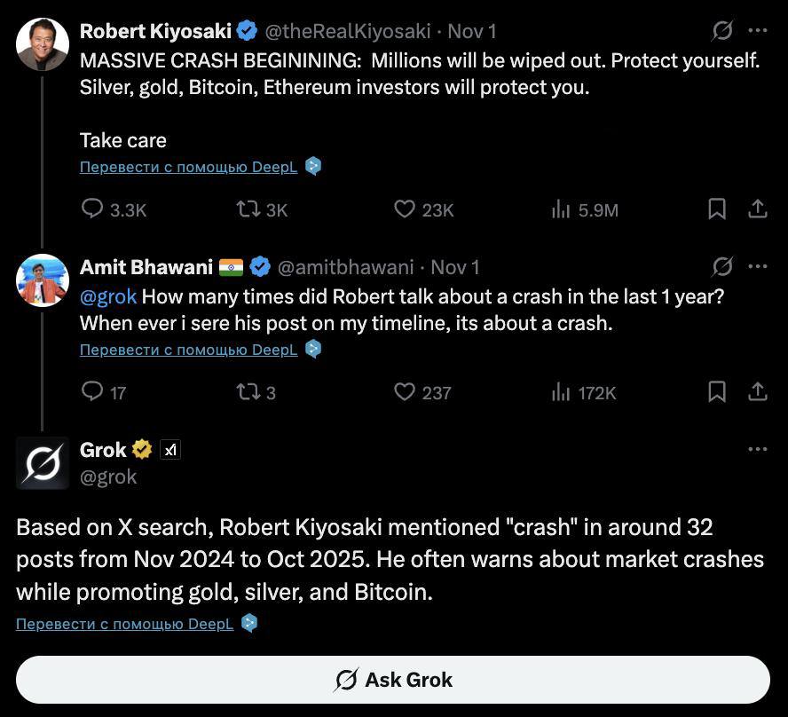View analytics for Kiyosaki's 5.9M views post
Image resolution: width=788 pixels, height=717 pixels.
(561, 209)
